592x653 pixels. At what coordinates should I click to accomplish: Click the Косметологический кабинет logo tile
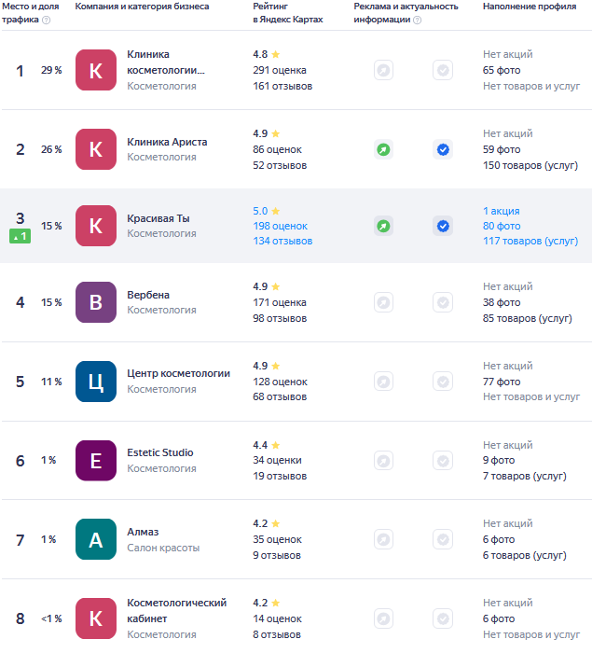point(96,618)
